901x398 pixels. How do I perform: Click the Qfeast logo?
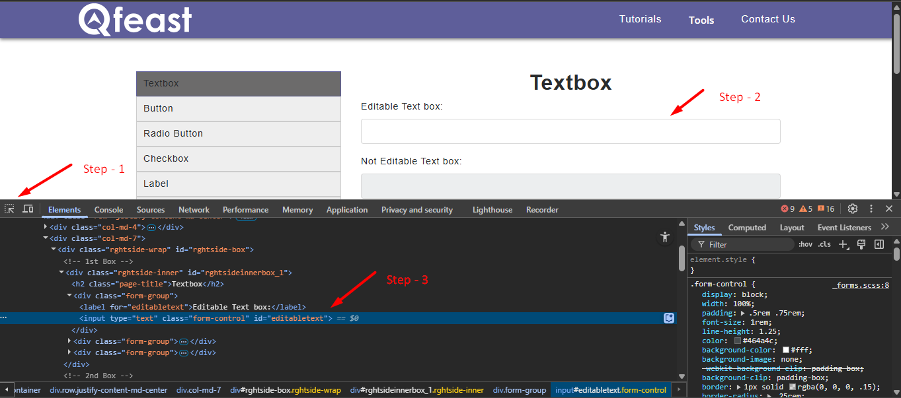tap(135, 19)
